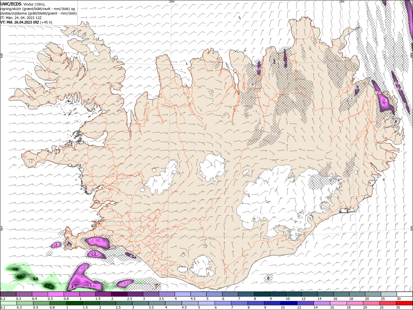Click the '2.0' pink precipitation value
Image resolution: width=413 pixels, height=310 pixels.
click(95, 254)
